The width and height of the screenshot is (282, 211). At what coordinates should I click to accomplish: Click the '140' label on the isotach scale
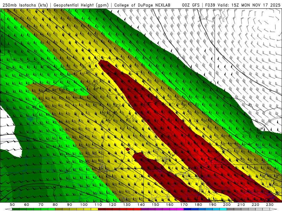(x=141, y=205)
